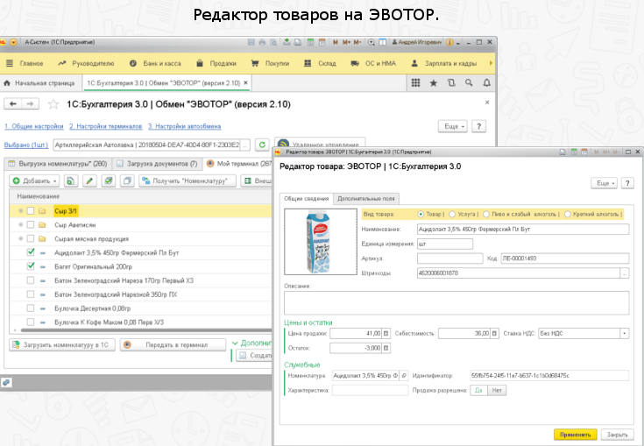The width and height of the screenshot is (644, 446).
Task: Open calculator for Цена продажи field
Action: point(386,334)
